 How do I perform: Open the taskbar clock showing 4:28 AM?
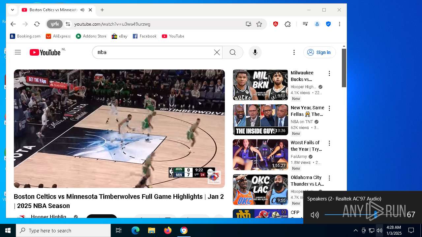394,230
